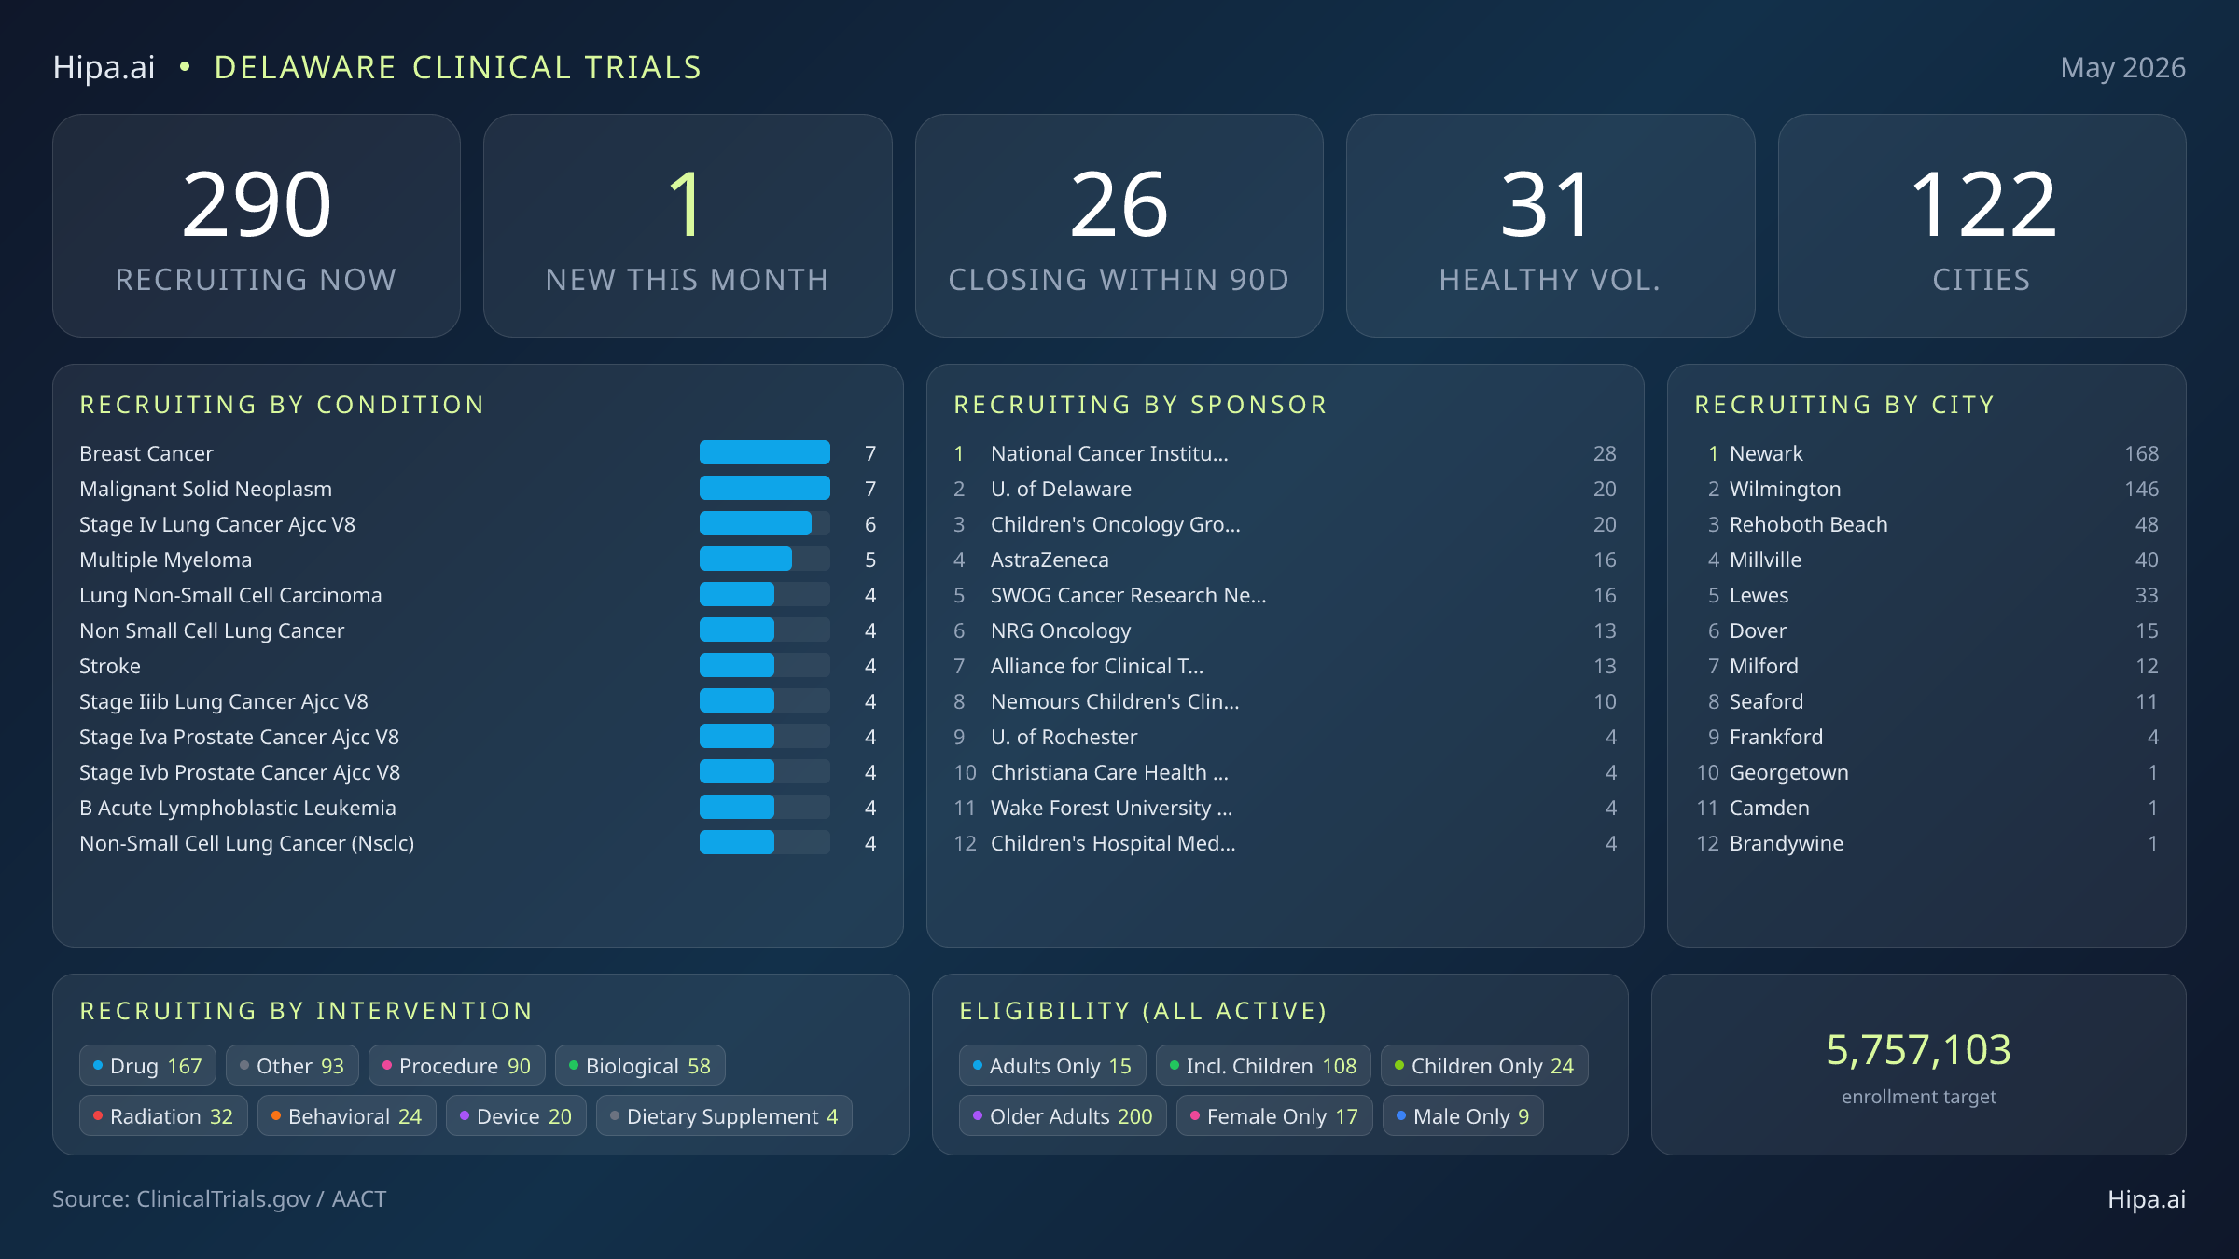Click the Adults Only 15 chip
This screenshot has width=2239, height=1259.
(x=1052, y=1065)
